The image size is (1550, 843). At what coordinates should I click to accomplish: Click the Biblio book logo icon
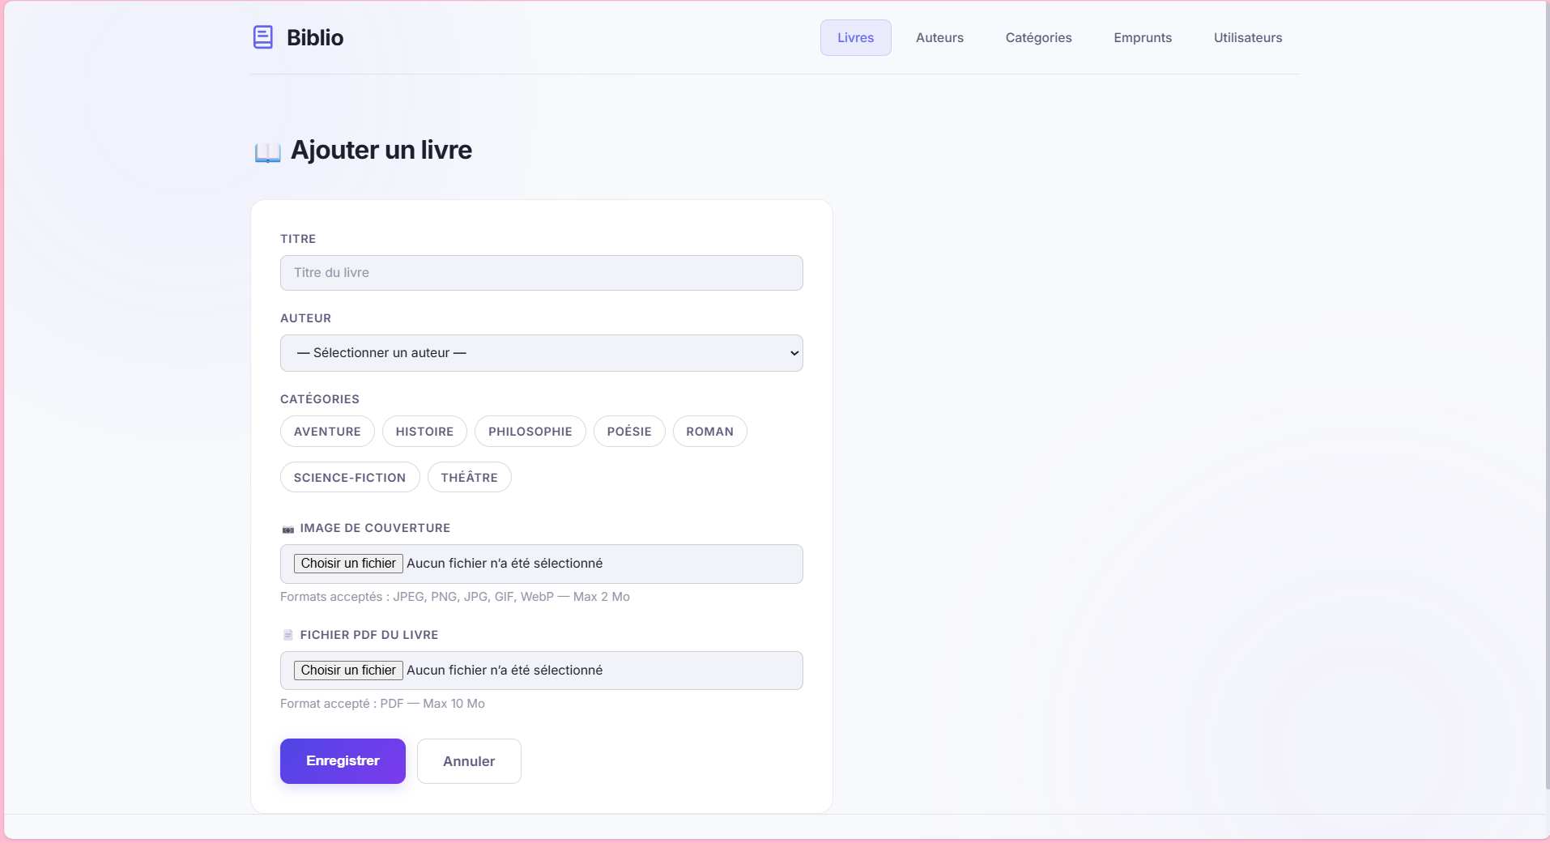point(263,37)
